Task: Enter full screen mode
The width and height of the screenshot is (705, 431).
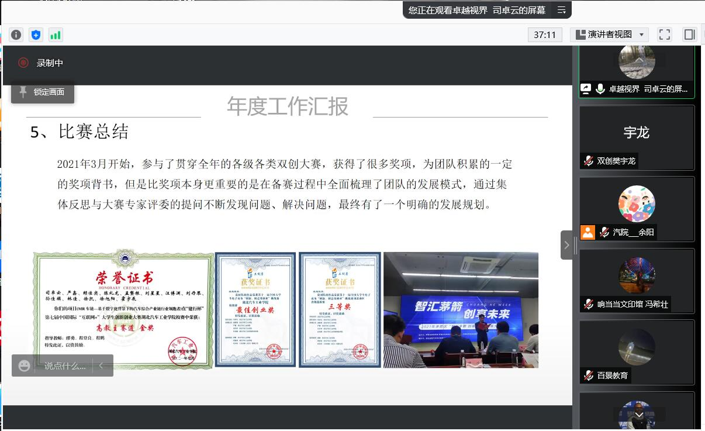Action: tap(664, 35)
